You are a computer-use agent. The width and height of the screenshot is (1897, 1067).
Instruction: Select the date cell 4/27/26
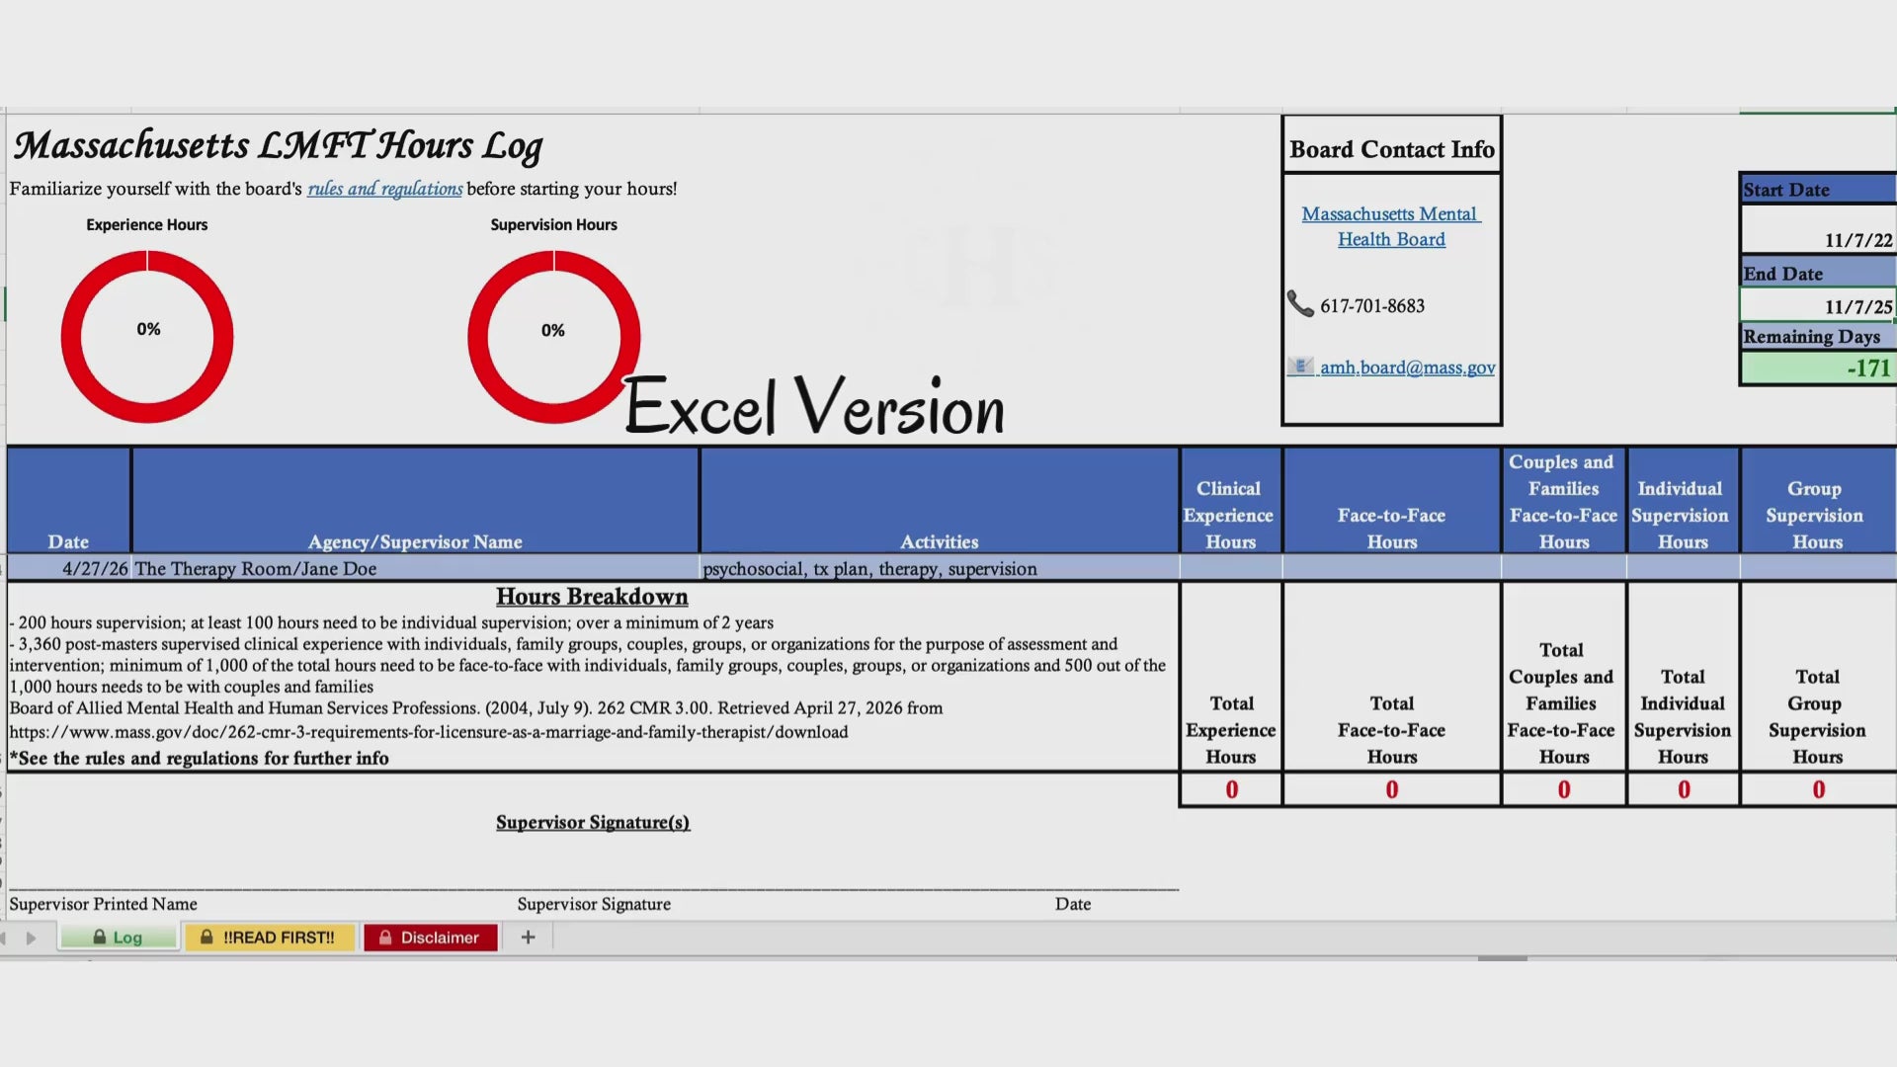point(69,568)
